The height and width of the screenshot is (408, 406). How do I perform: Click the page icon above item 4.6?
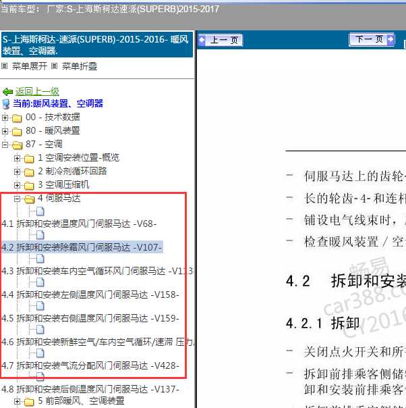[x=40, y=330]
